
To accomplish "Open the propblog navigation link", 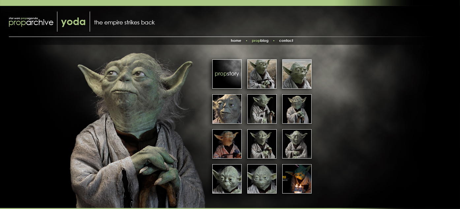I will click(x=260, y=41).
